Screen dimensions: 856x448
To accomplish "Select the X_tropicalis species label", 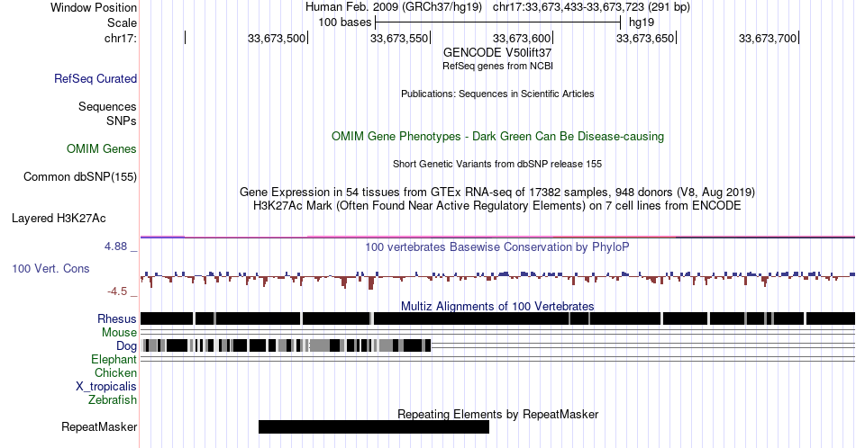I will pos(106,387).
